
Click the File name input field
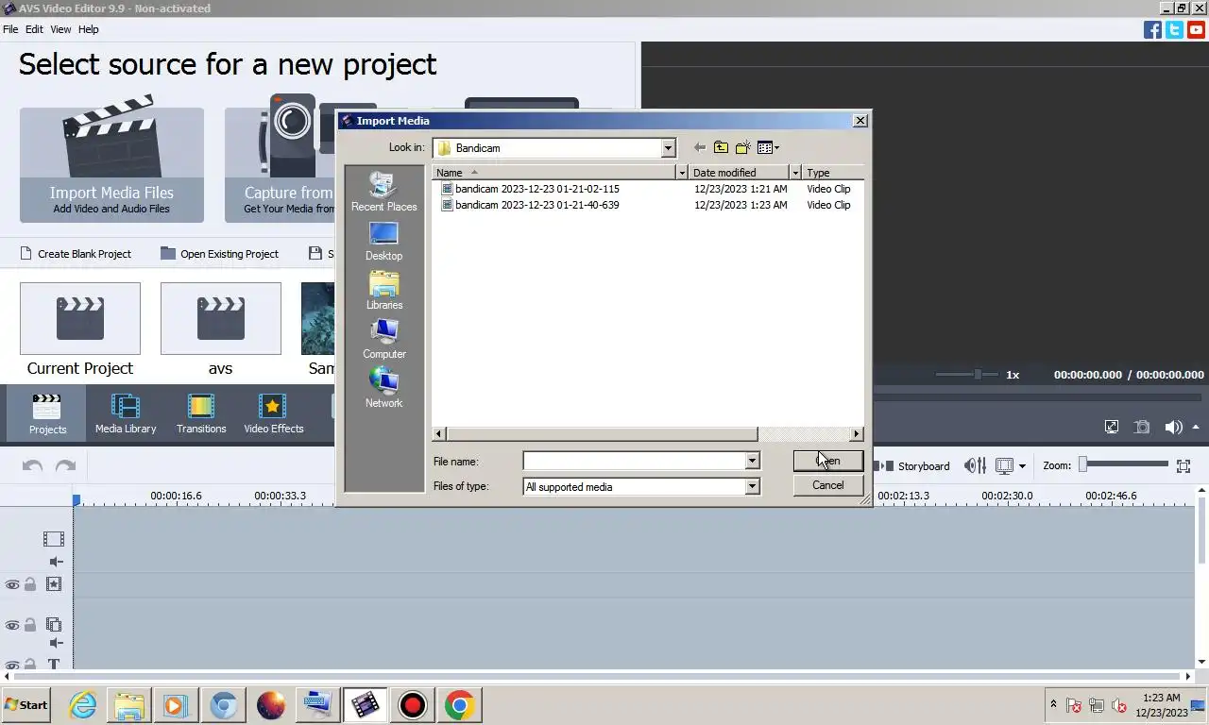(x=634, y=461)
